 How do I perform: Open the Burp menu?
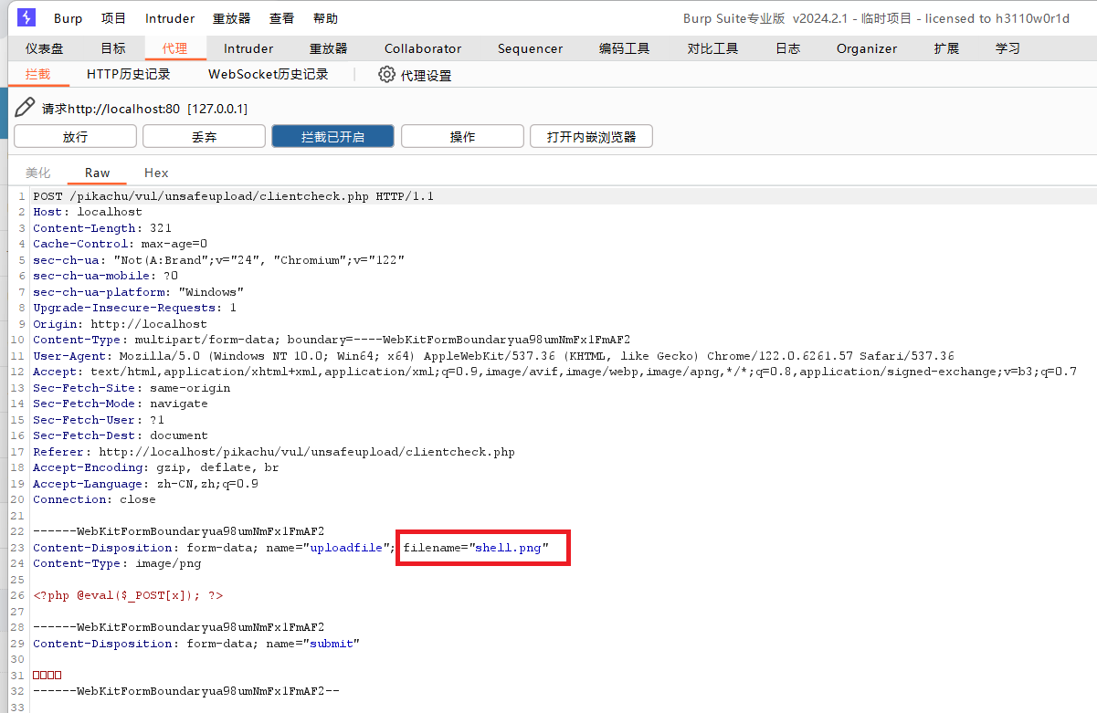click(x=69, y=18)
